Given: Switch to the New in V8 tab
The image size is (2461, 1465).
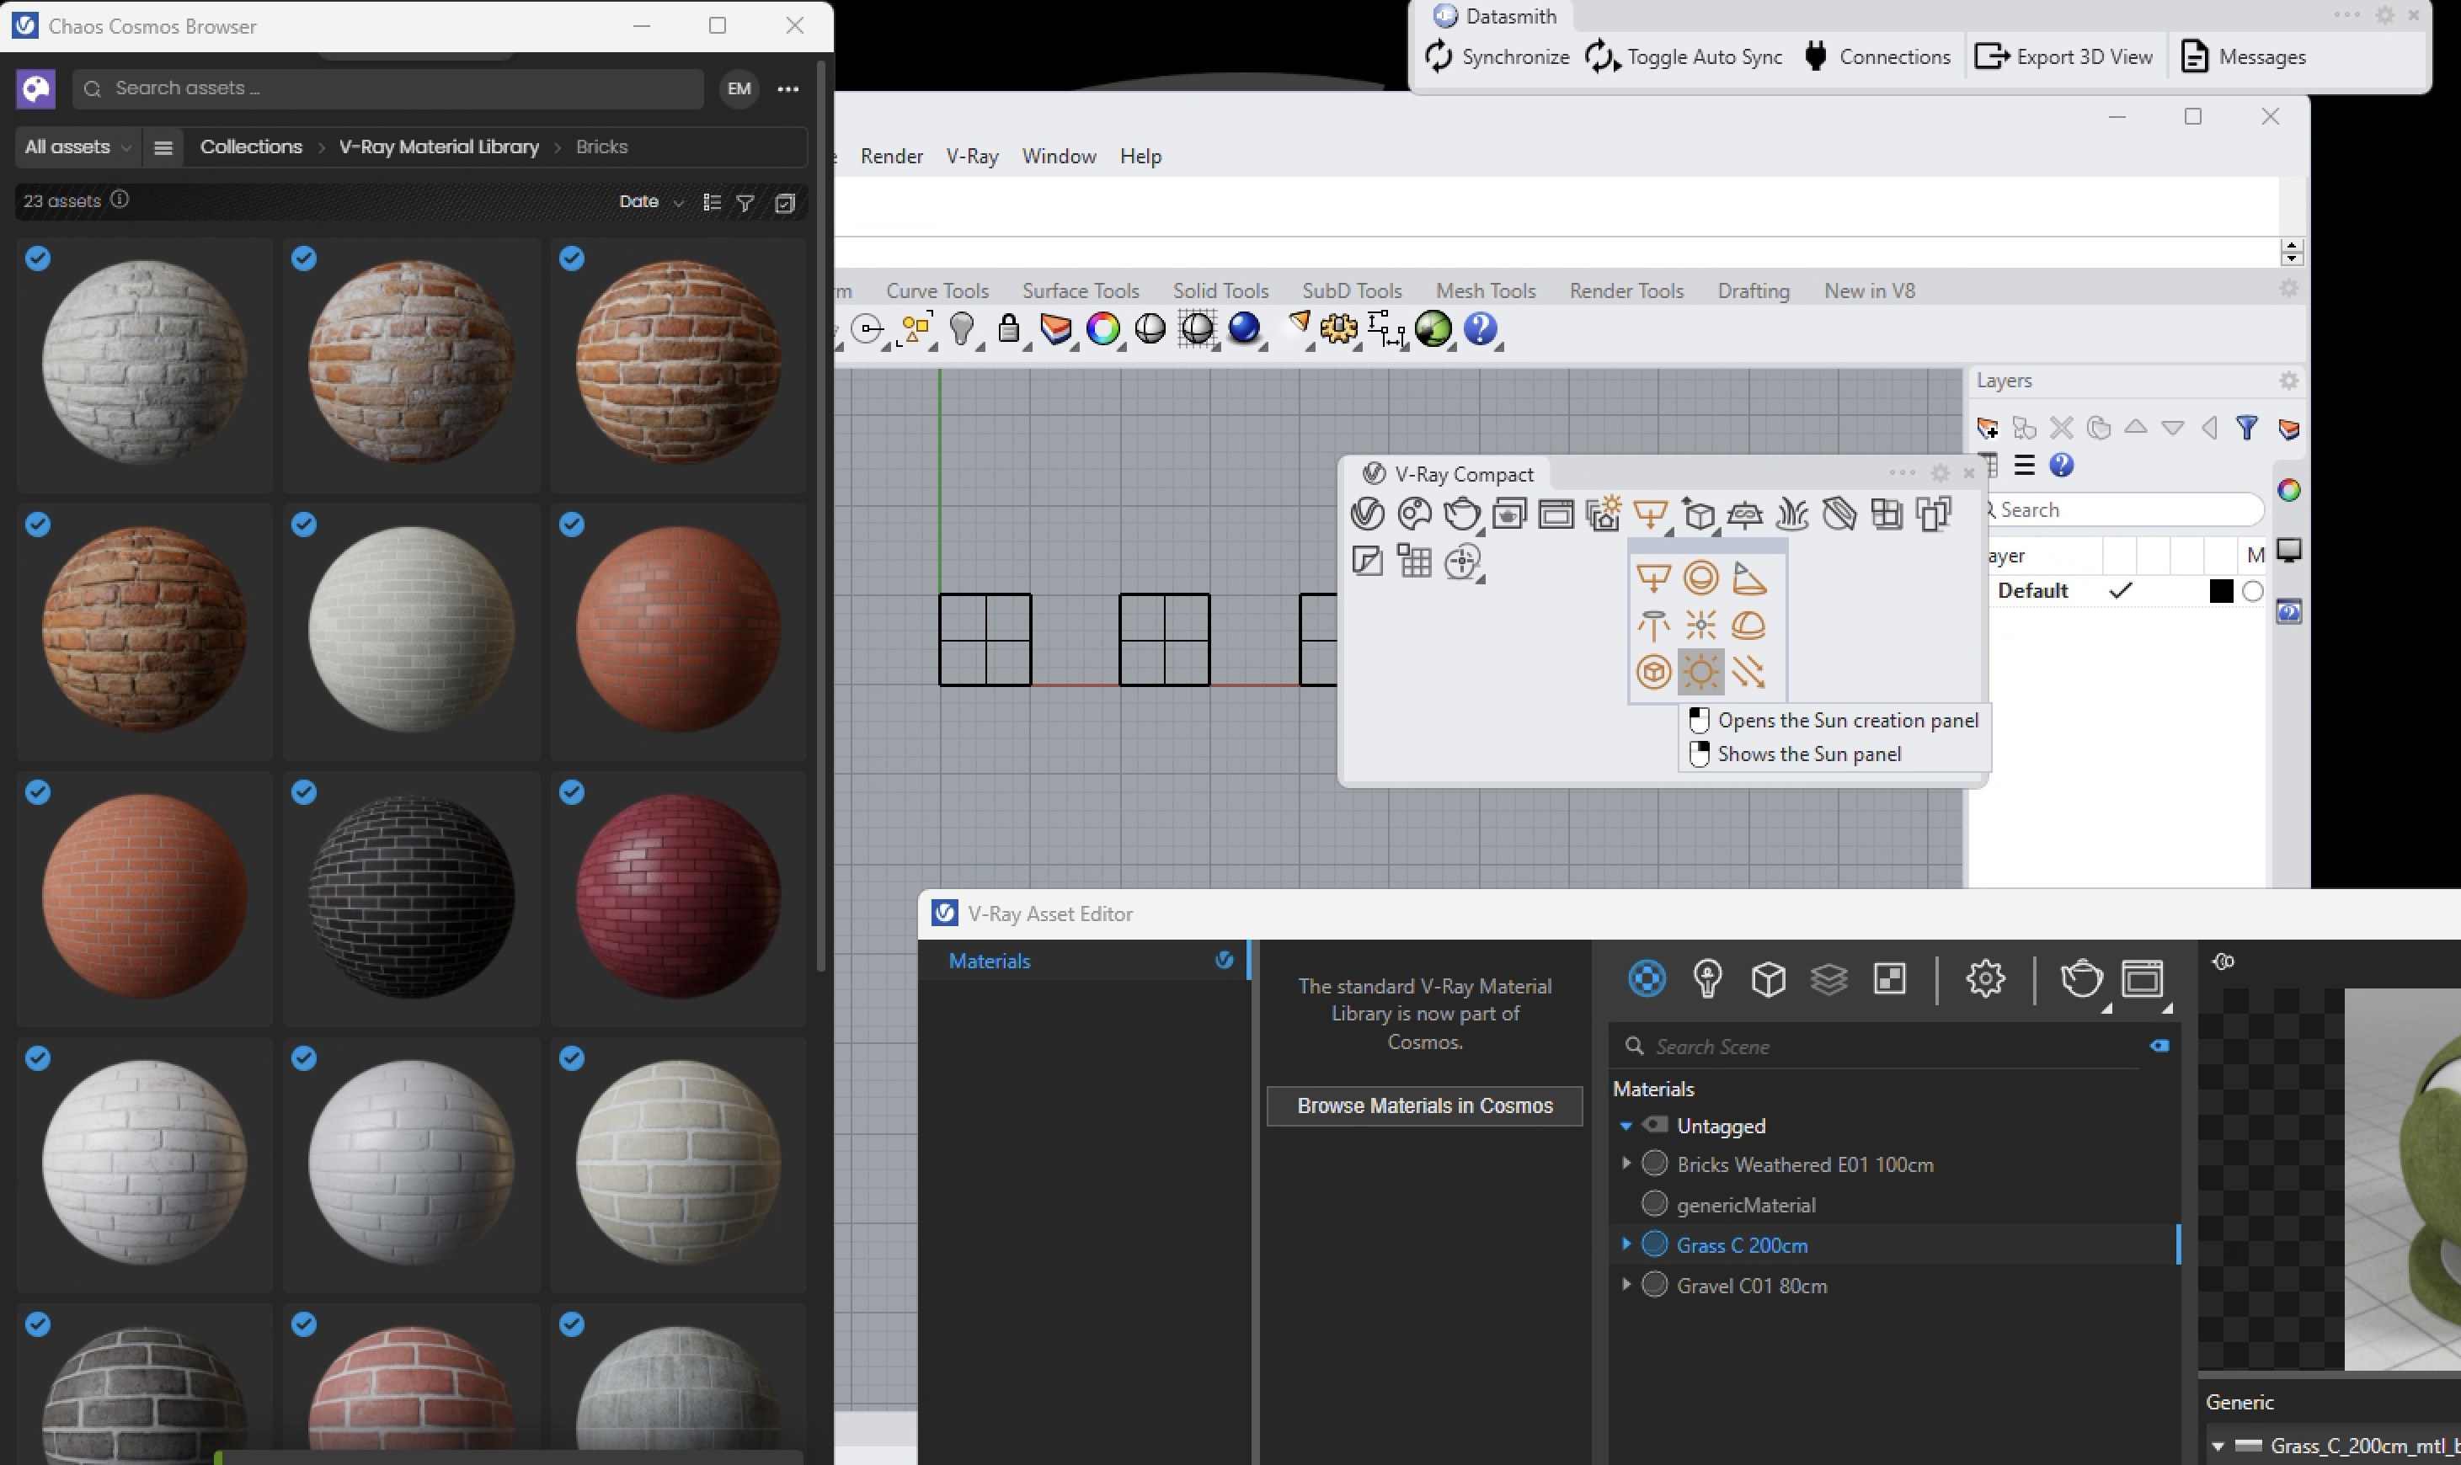Looking at the screenshot, I should pos(1868,290).
